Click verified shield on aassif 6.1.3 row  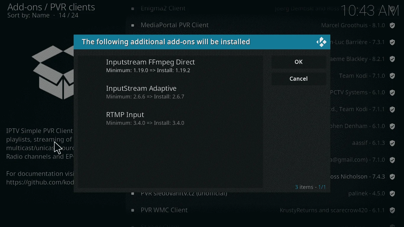click(392, 143)
